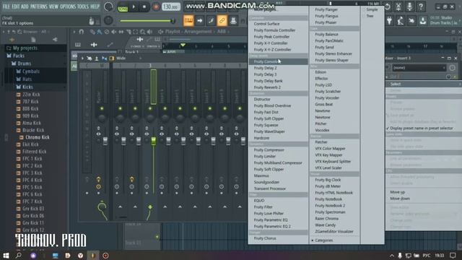462x260 pixels.
Task: Toggle Song mode button
Action: click(123, 7)
